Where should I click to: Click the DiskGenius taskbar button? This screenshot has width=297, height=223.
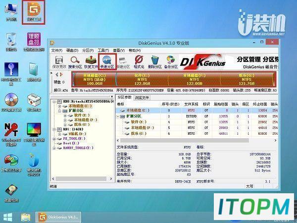coord(58,217)
